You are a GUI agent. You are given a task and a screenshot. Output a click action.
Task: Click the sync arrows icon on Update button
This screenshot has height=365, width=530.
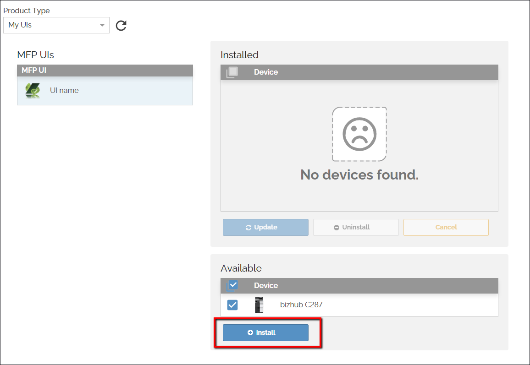pos(248,228)
